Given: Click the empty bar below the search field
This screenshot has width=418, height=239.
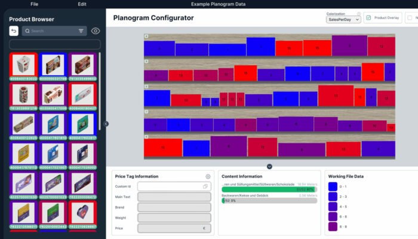Looking at the screenshot, I should tap(55, 44).
